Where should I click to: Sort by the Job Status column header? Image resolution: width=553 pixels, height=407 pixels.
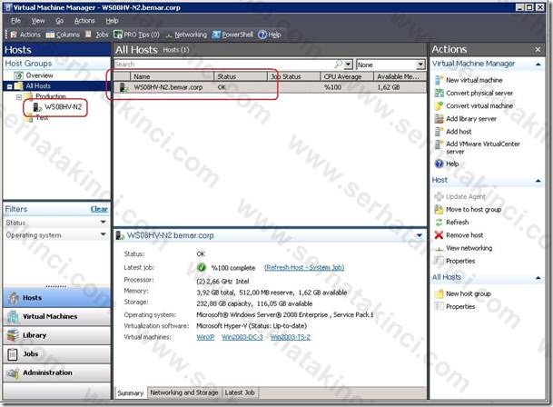(x=294, y=76)
